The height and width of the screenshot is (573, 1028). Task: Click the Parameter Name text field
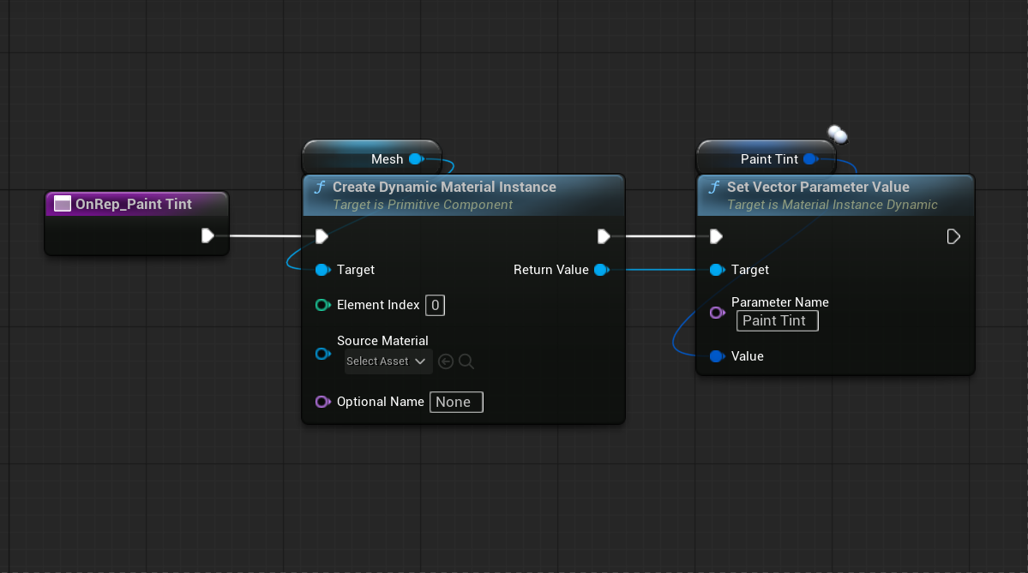[777, 320]
